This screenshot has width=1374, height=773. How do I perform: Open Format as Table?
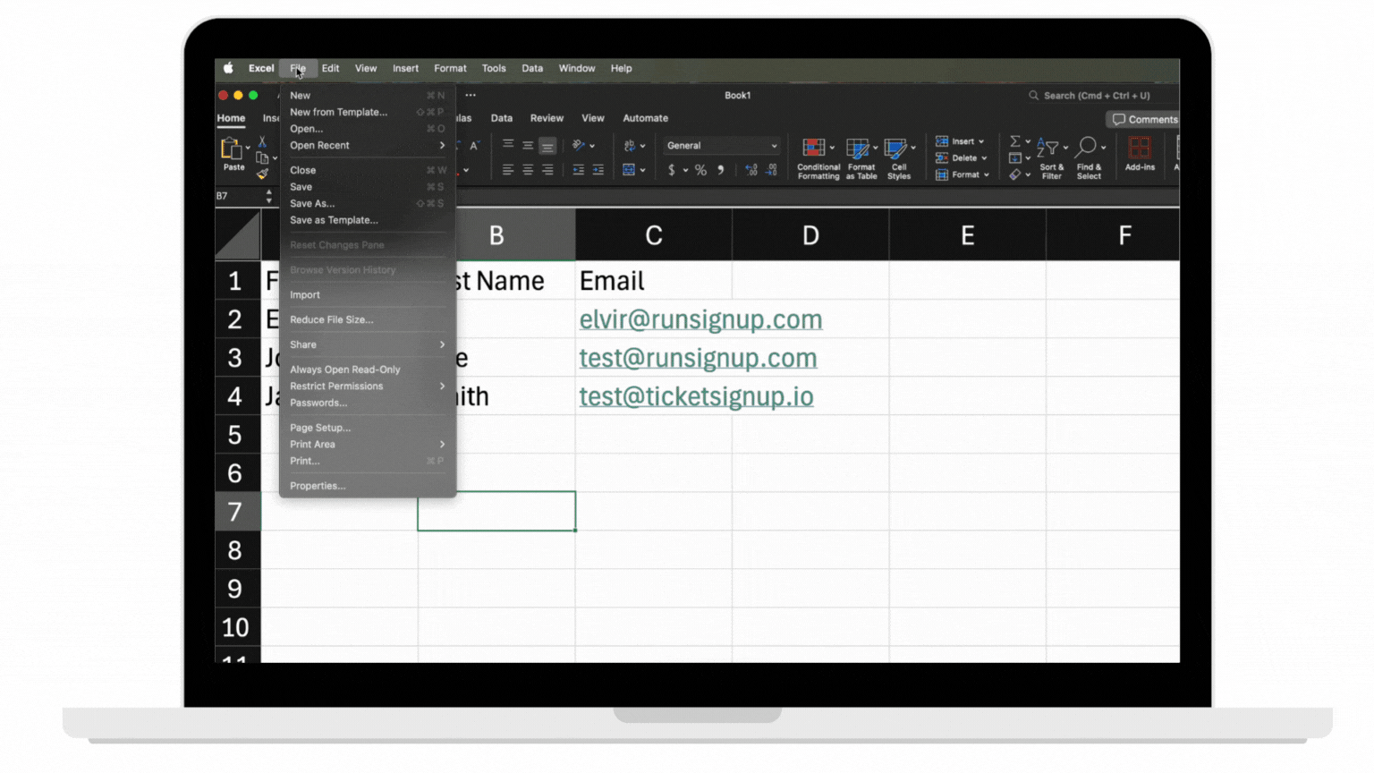pyautogui.click(x=861, y=159)
